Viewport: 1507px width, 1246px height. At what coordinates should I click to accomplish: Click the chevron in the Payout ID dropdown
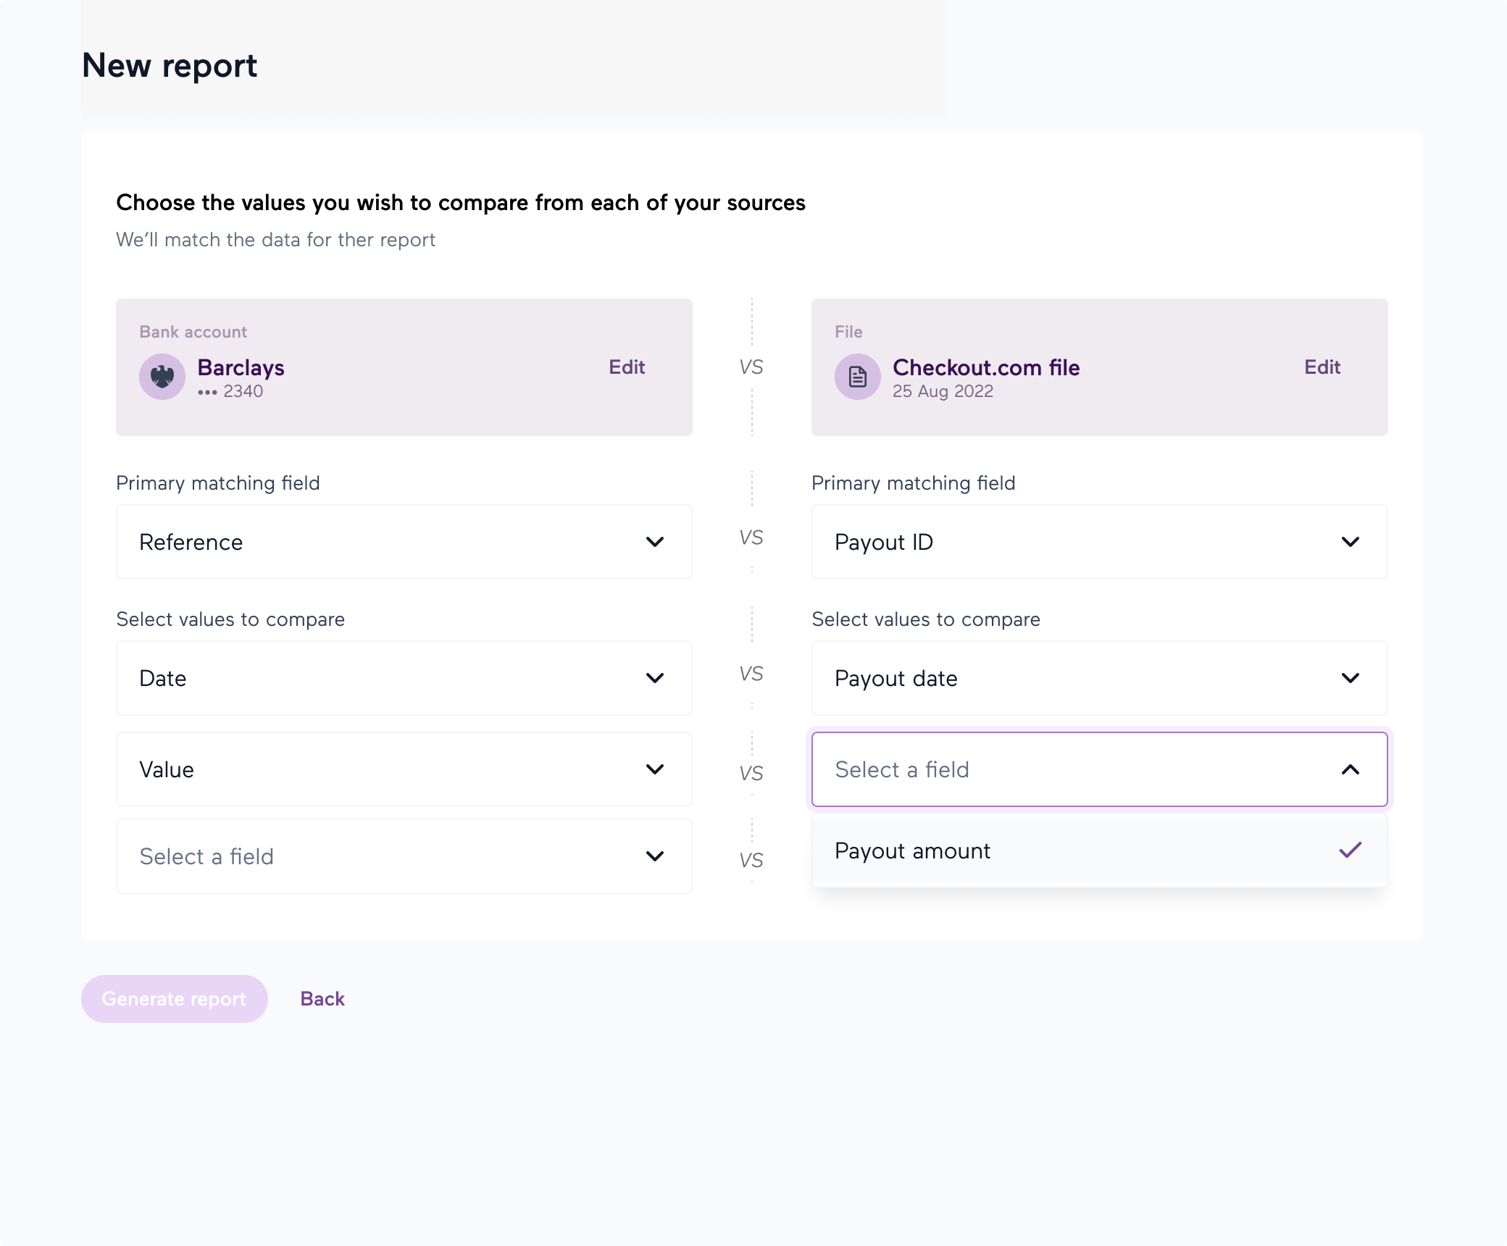[1350, 542]
